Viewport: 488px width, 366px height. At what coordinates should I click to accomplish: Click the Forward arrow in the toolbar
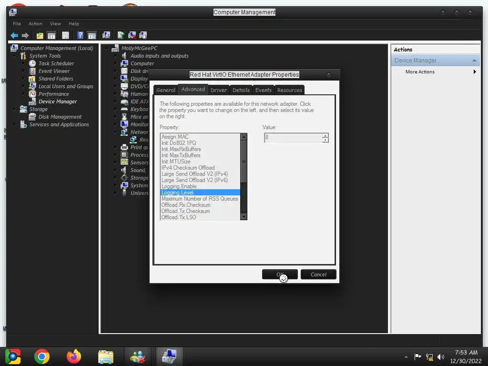point(25,35)
